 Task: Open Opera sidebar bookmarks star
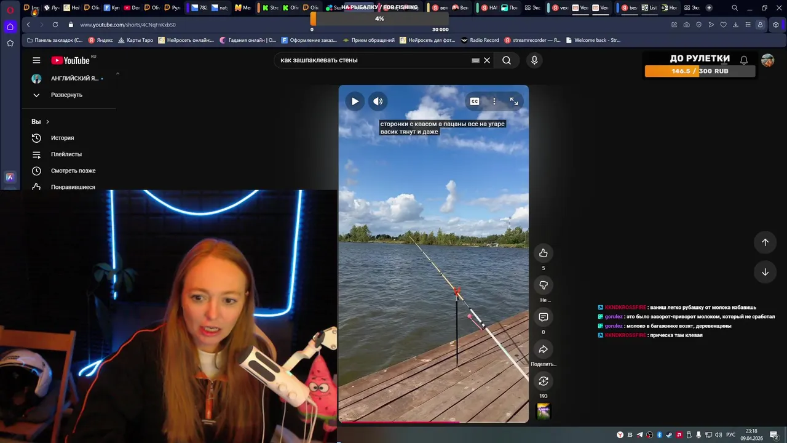[x=10, y=43]
